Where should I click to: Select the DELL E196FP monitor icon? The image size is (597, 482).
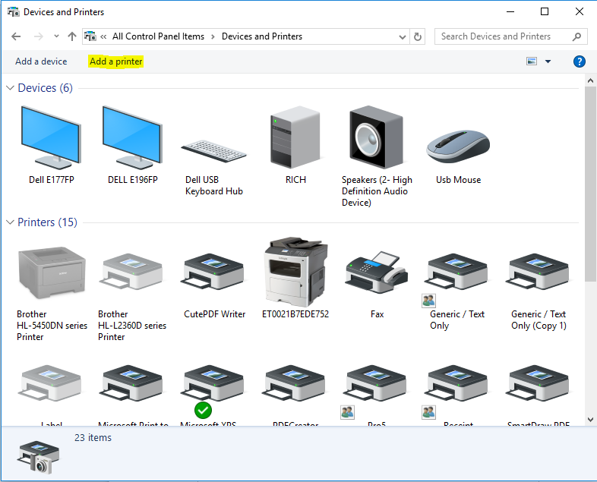(x=132, y=137)
